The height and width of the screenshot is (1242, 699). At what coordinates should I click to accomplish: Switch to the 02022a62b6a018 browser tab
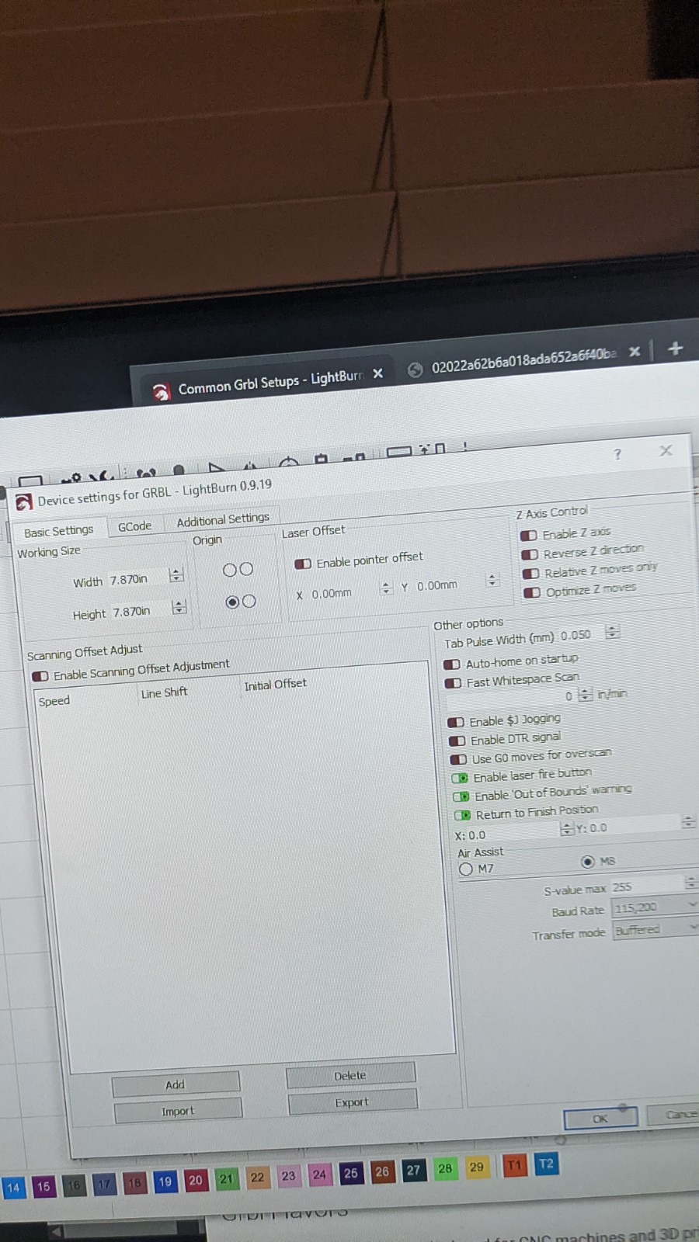coord(523,360)
